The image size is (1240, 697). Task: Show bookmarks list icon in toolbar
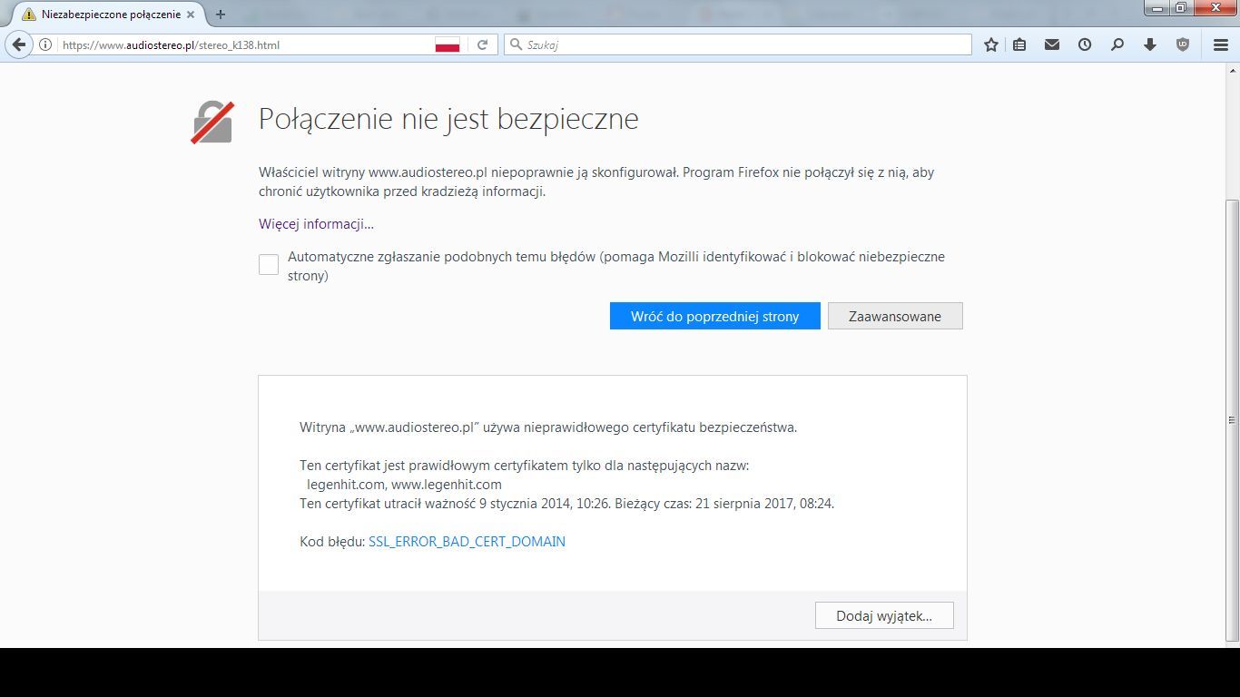(x=1019, y=44)
